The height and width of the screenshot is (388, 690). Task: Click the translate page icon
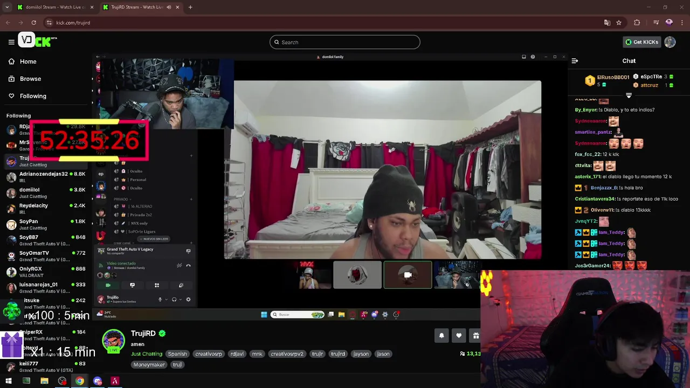tap(607, 23)
